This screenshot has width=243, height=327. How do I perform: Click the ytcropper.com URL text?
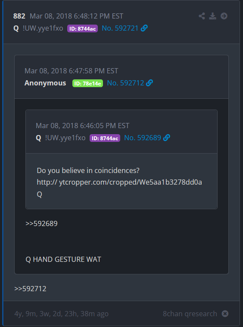click(x=119, y=182)
